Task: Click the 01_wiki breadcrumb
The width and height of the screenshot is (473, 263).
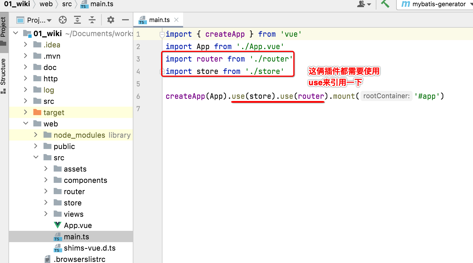Action: [x=17, y=4]
